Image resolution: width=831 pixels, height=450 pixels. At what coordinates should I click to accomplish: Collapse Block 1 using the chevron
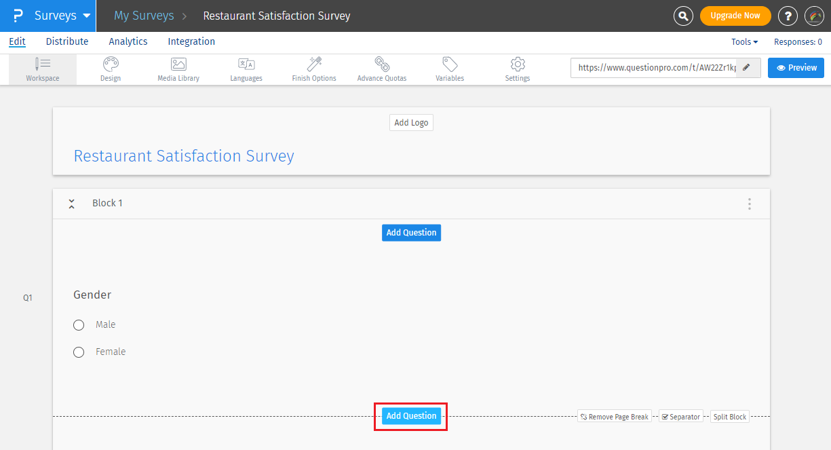click(x=72, y=204)
